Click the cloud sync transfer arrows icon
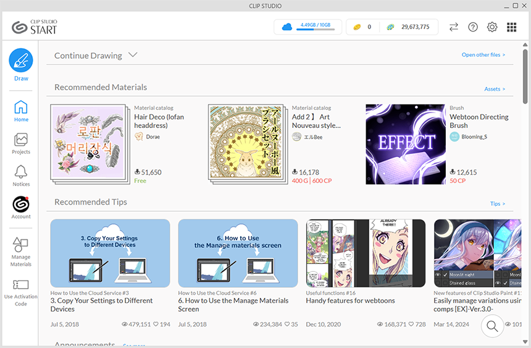Screen dimensions: 531x348 pos(453,27)
